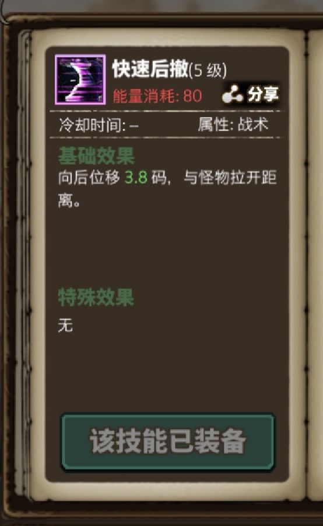Click the 基础效果 section heading
Image resolution: width=323 pixels, height=526 pixels.
tap(96, 155)
